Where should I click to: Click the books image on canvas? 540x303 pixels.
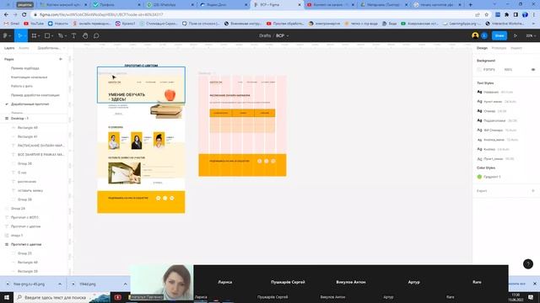coord(166,110)
